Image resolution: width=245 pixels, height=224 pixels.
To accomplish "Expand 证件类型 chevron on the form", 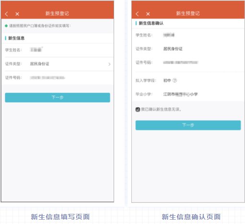I will pyautogui.click(x=109, y=64).
